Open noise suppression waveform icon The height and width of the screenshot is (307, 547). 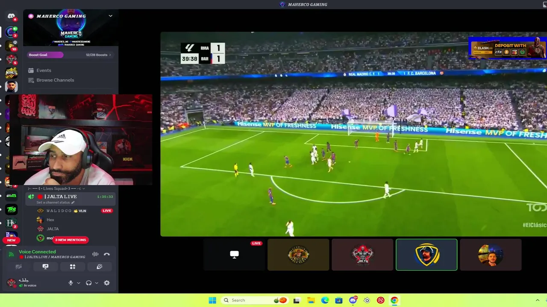(95, 254)
